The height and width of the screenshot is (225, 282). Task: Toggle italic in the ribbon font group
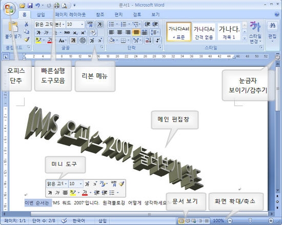46,32
